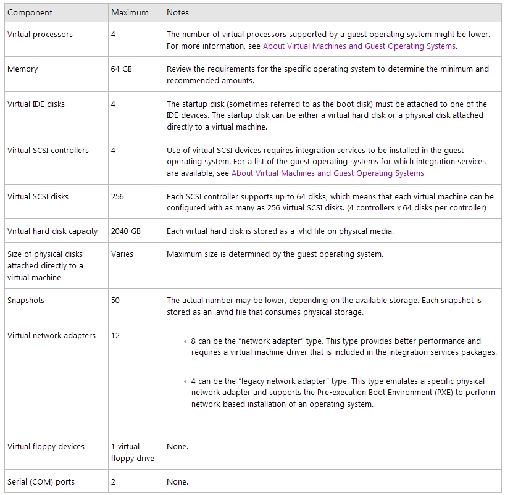
Task: Open the Guest Operating Systems link in SCSI controllers notes
Action: click(328, 173)
